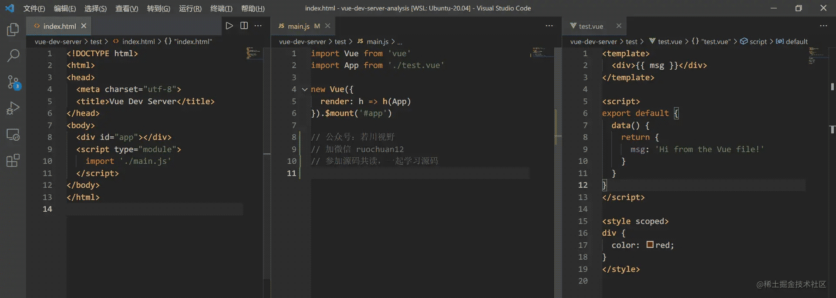Click the VS Code logo icon
Viewport: 836px width, 298px height.
10,8
